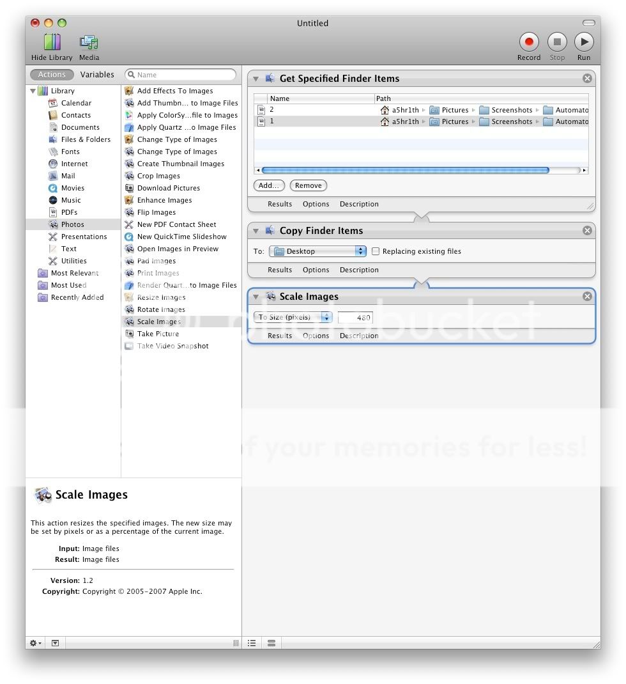
Task: Select the Actions tab
Action: pos(52,75)
